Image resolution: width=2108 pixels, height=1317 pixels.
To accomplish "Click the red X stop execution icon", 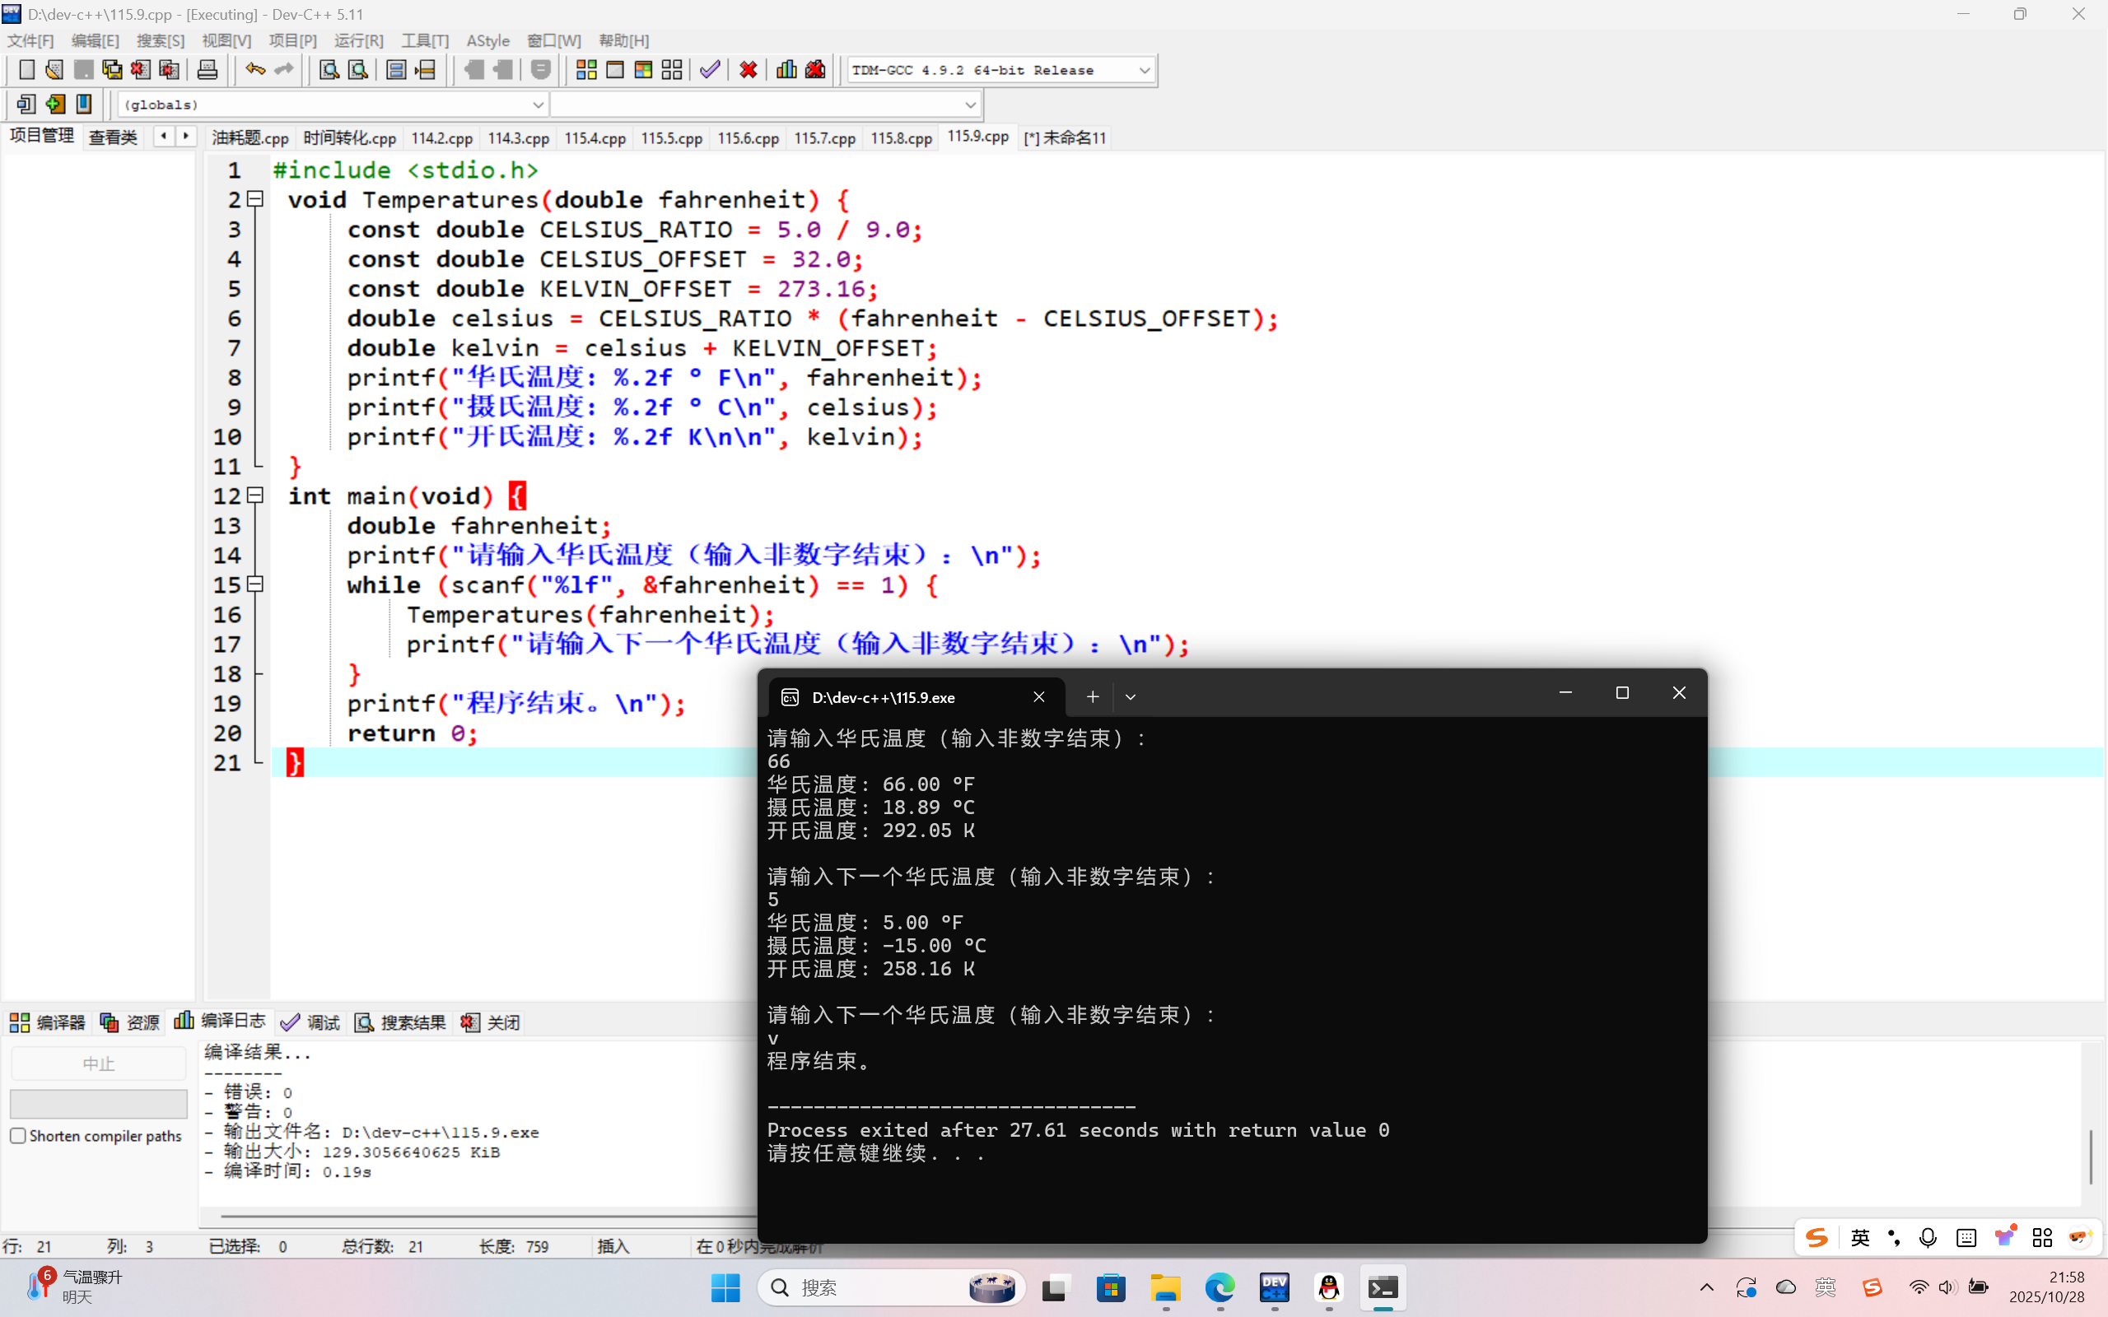I will [x=749, y=70].
